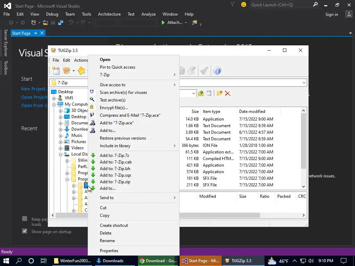Click the New archive icon in TUGZip toolbar
The width and height of the screenshot is (355, 266).
coord(56,71)
